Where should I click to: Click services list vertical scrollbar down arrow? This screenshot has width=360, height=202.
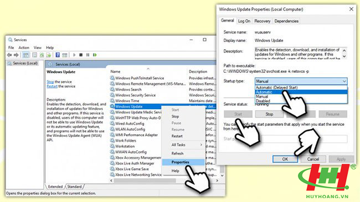click(222, 176)
